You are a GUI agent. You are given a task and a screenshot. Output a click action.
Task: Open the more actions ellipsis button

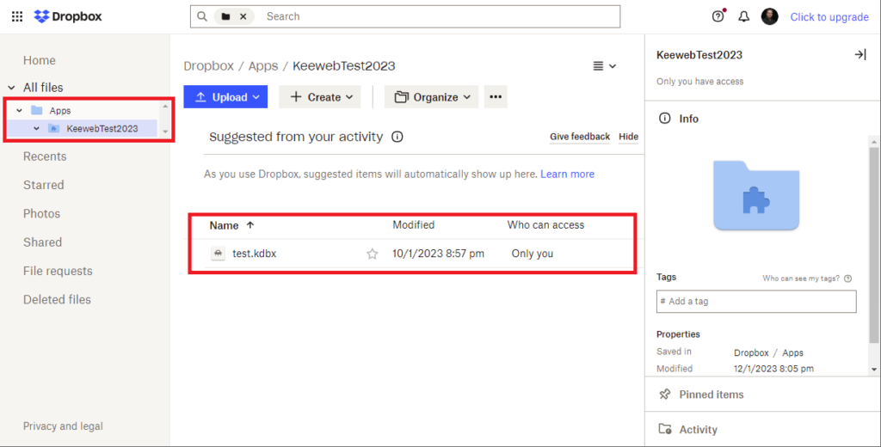pos(496,97)
